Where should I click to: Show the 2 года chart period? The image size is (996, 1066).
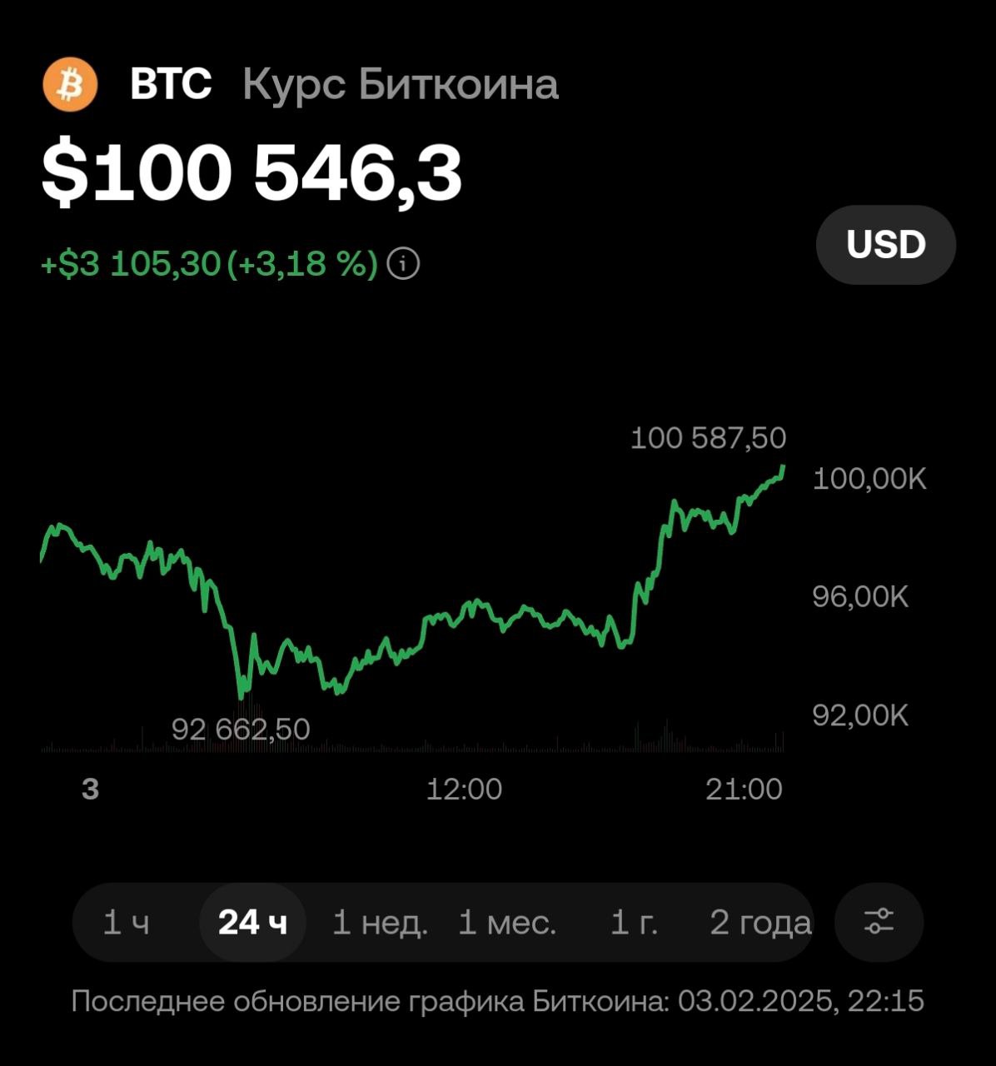pos(760,923)
